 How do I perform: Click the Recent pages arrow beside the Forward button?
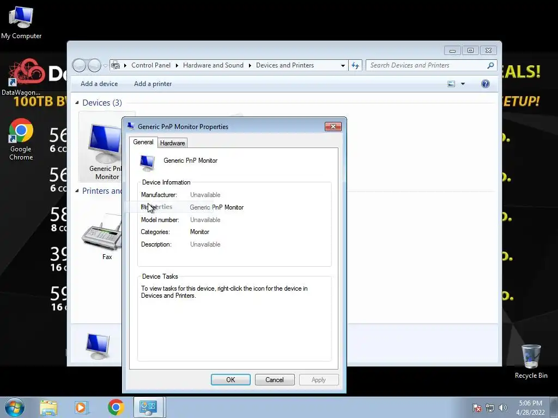[x=105, y=66]
